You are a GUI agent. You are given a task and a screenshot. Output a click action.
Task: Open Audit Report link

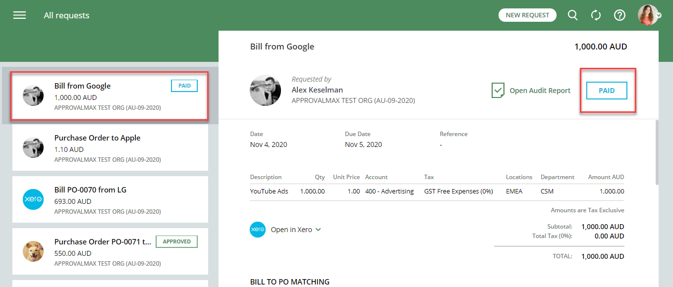point(540,91)
